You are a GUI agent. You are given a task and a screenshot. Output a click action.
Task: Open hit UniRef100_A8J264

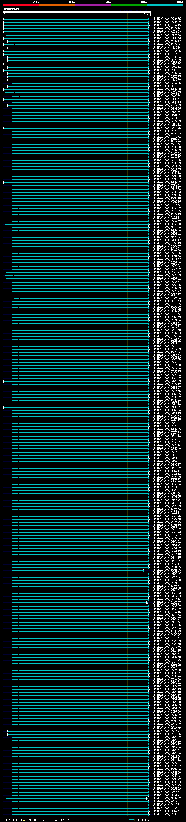click(x=167, y=48)
